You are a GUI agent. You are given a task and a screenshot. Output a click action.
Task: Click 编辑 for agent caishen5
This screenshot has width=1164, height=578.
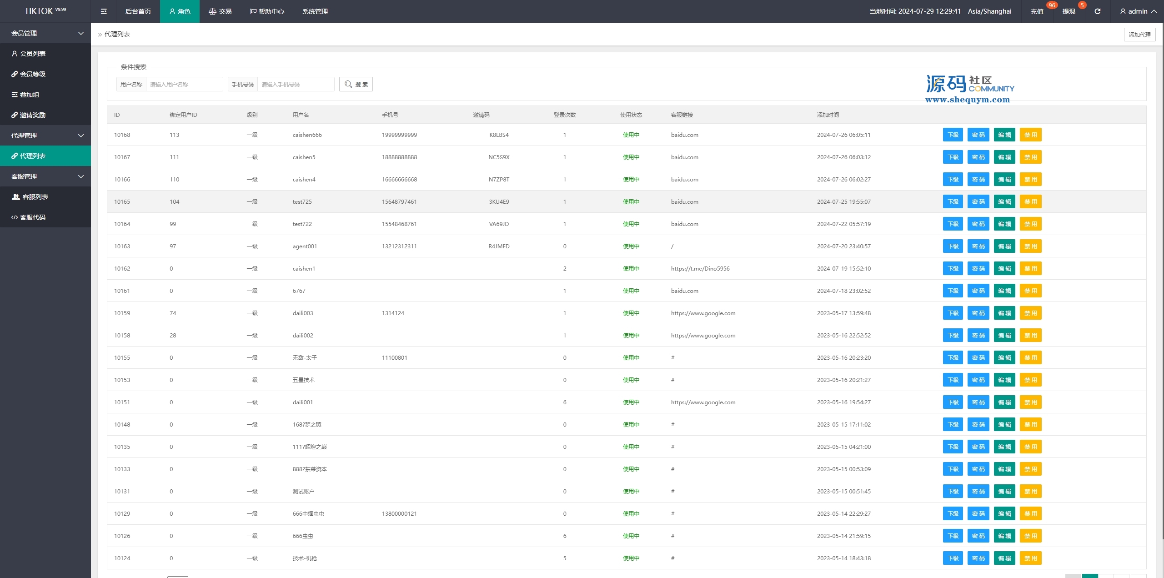pyautogui.click(x=1004, y=157)
